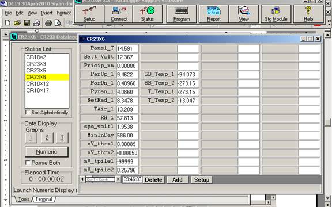Open graph 3 display
This screenshot has width=332, height=207.
(x=62, y=138)
